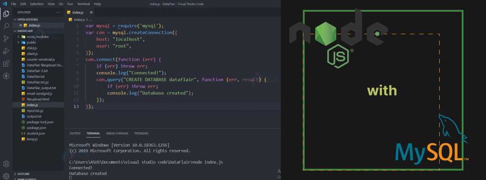Click line number 13 in gutter

[76, 107]
